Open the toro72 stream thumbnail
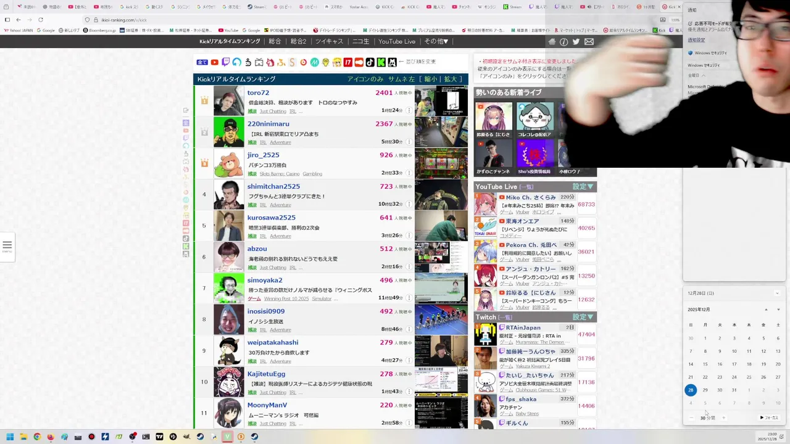790x444 pixels. click(x=441, y=101)
